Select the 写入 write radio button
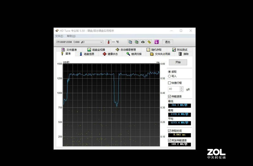This screenshot has height=166, width=253. 170,76
